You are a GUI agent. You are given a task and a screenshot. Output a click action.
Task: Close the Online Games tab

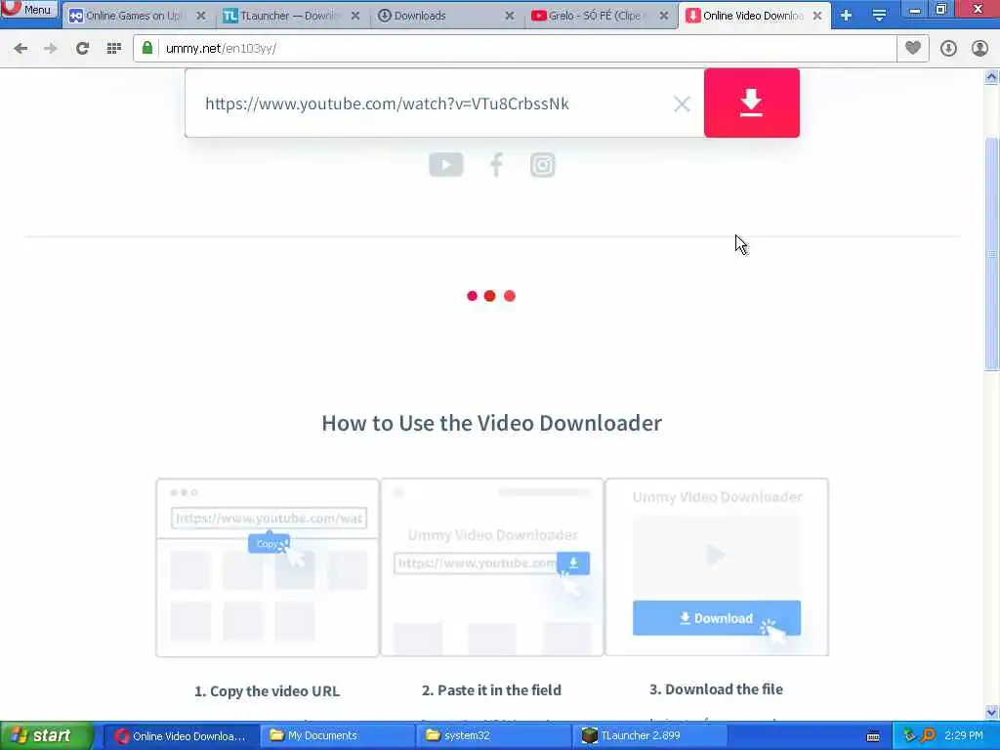point(201,16)
